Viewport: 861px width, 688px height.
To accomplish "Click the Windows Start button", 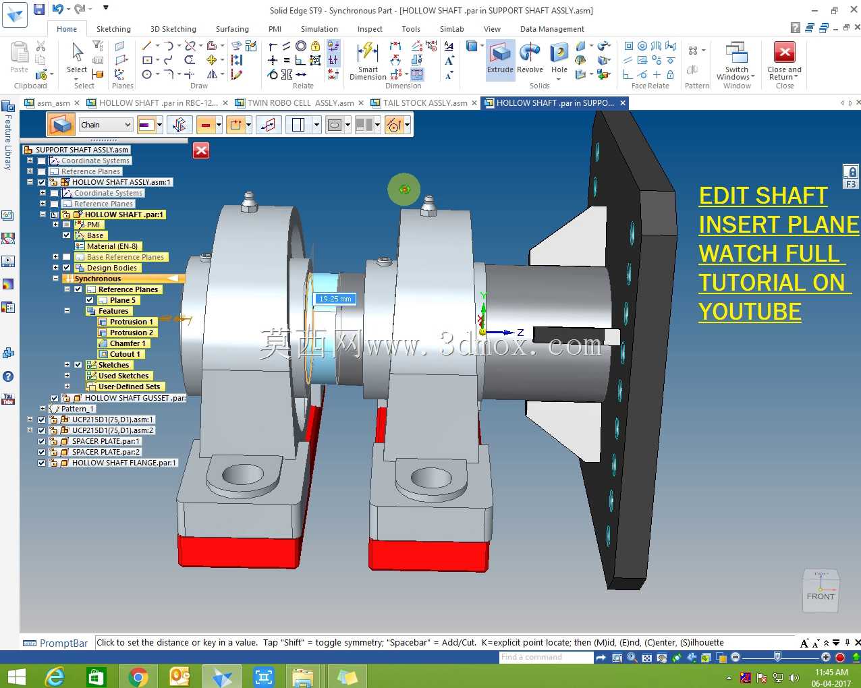I will (16, 677).
